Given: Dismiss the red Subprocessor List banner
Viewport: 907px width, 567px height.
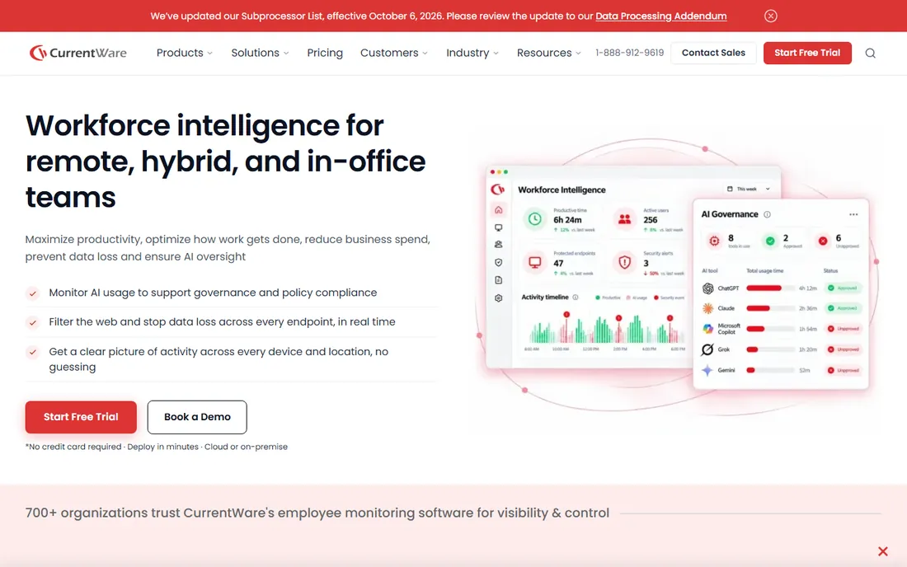Looking at the screenshot, I should pos(770,16).
